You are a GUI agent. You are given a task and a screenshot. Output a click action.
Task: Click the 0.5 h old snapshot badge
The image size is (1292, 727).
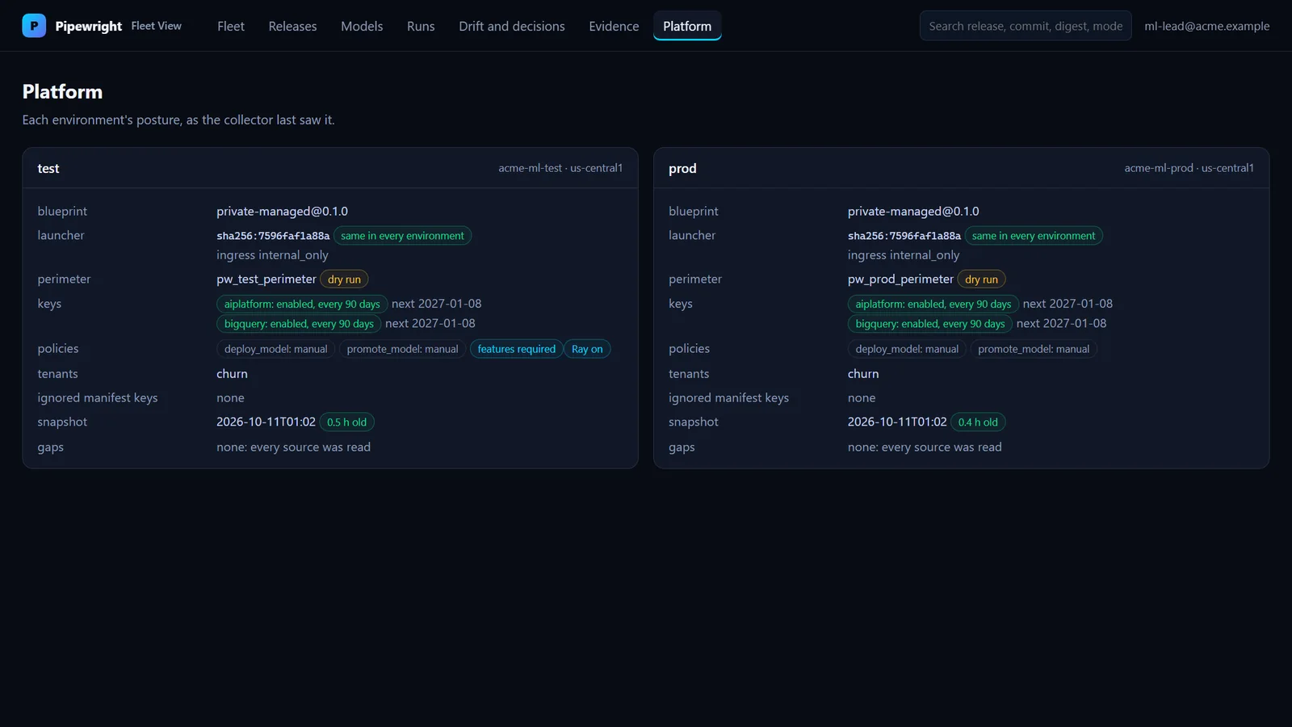pos(346,422)
